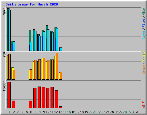Click the bottom axis value 156867

4,86
